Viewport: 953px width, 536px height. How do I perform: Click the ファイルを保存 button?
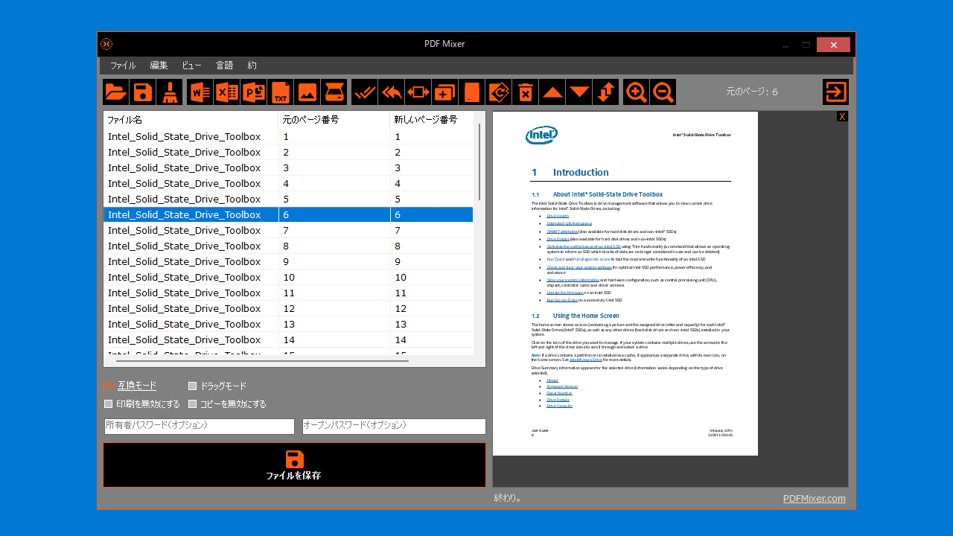[x=294, y=465]
